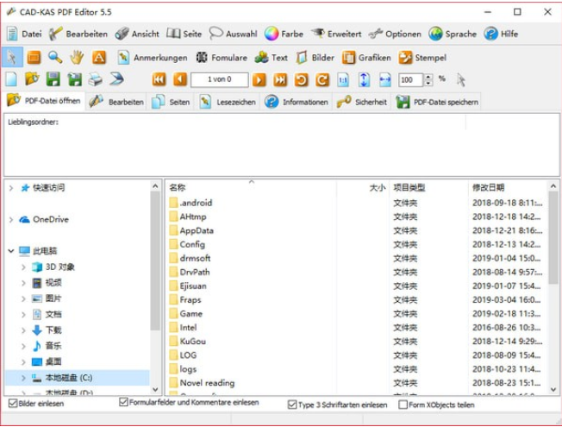Viewport: 562px width, 427px height.
Task: Switch to the Informationen tab
Action: 296,102
